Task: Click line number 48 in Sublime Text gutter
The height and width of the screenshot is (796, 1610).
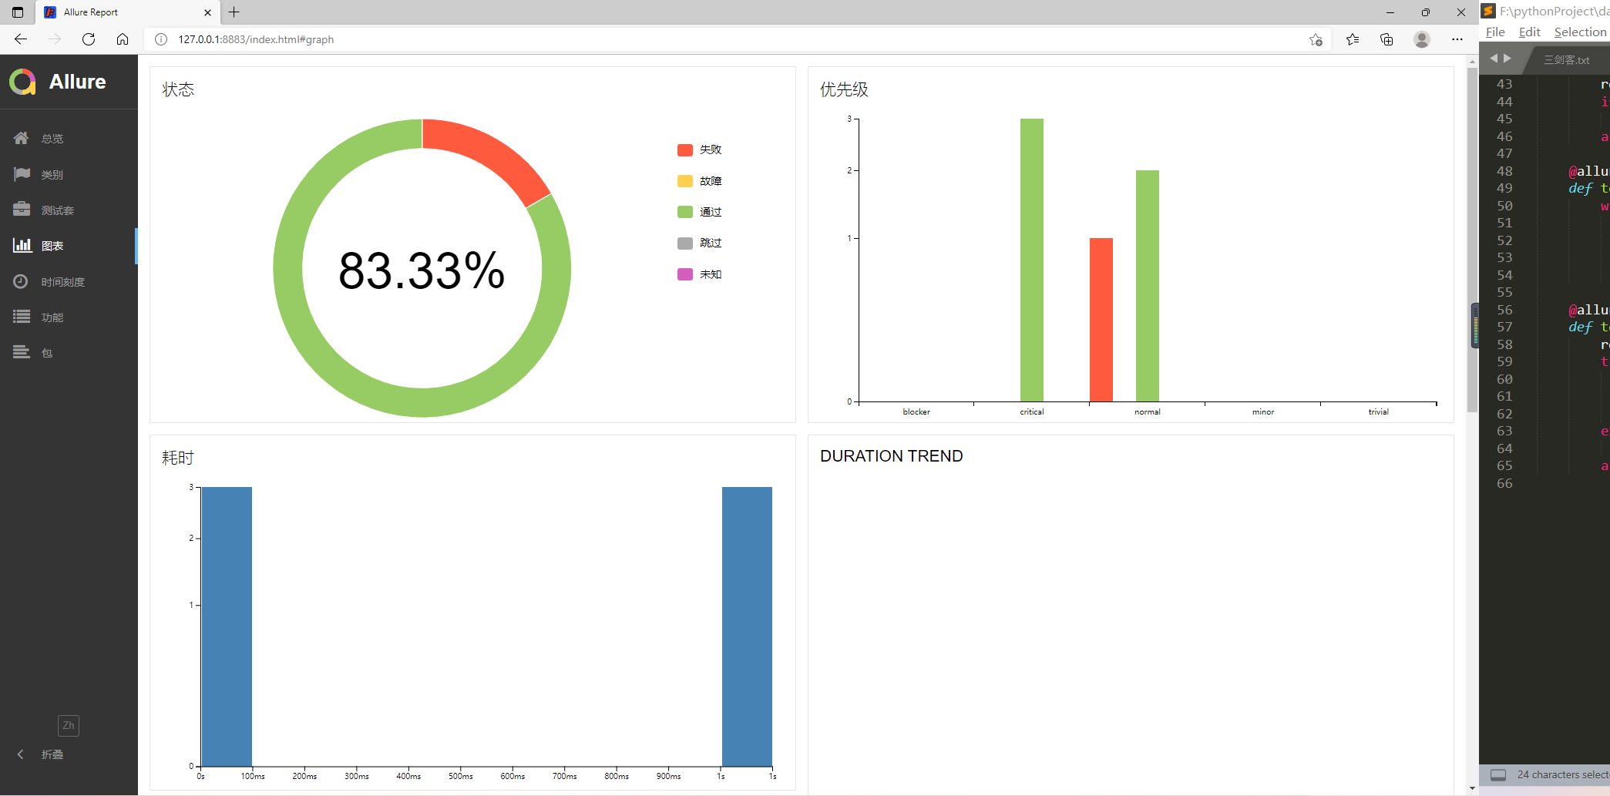Action: (x=1504, y=171)
